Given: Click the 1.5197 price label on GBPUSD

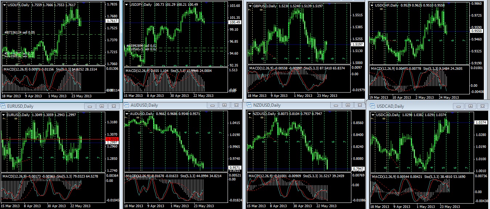Looking at the screenshot, I should 358,44.
